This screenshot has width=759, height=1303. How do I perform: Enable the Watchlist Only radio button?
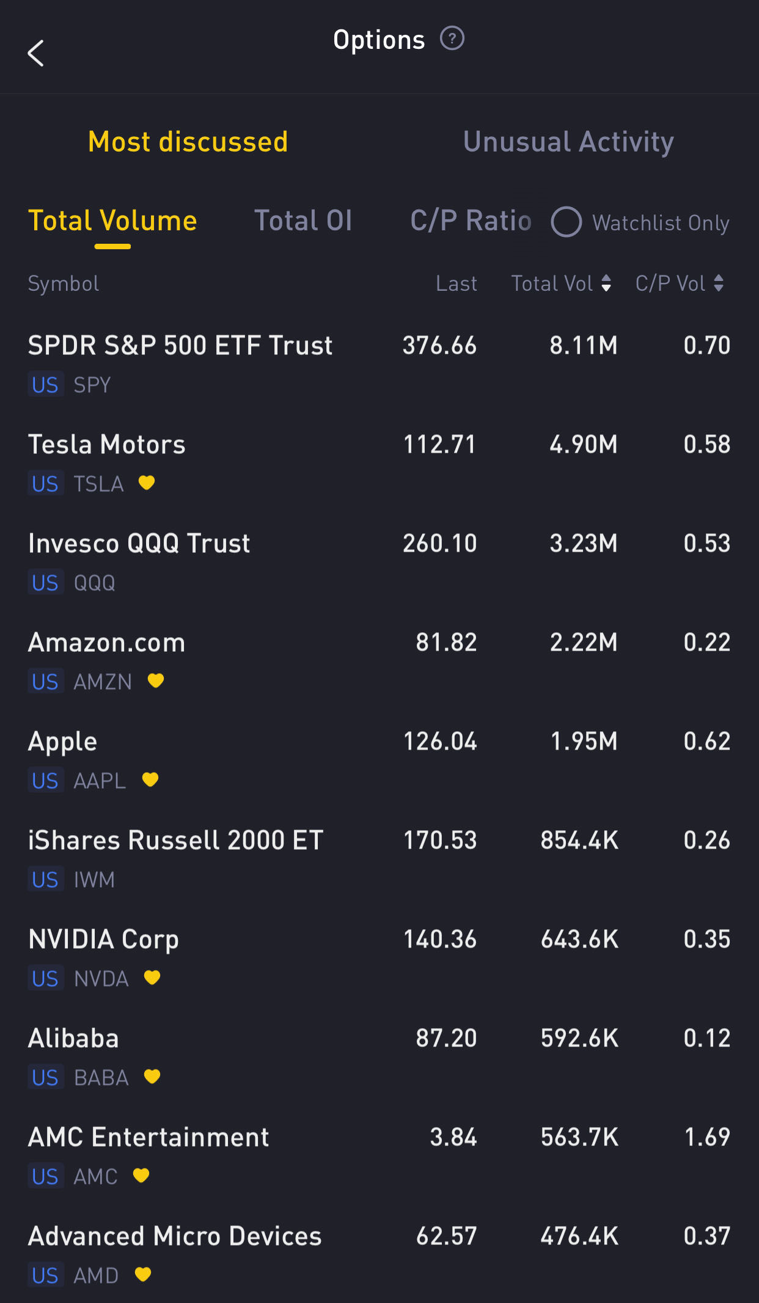pos(566,222)
